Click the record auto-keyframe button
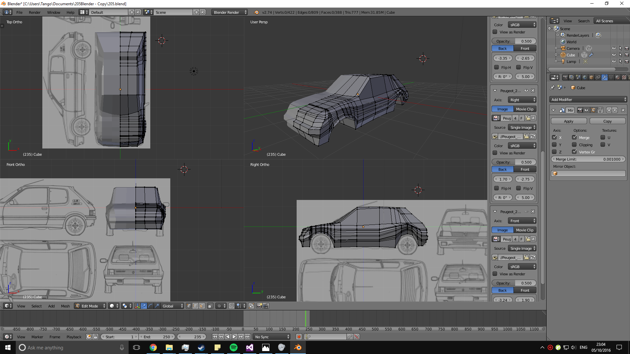The height and width of the screenshot is (354, 630). tap(299, 337)
